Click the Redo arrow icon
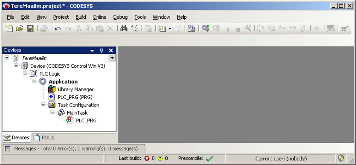Screen dimensions: 356x165 (x=68, y=29)
